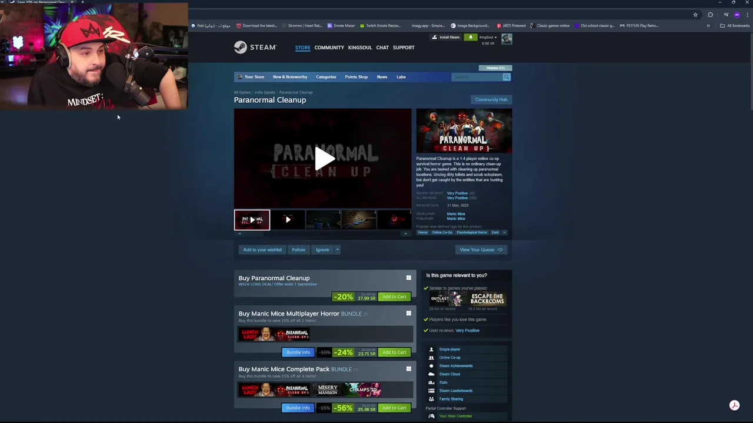753x423 pixels.
Task: Click the Online Co-op feature icon
Action: point(431,358)
